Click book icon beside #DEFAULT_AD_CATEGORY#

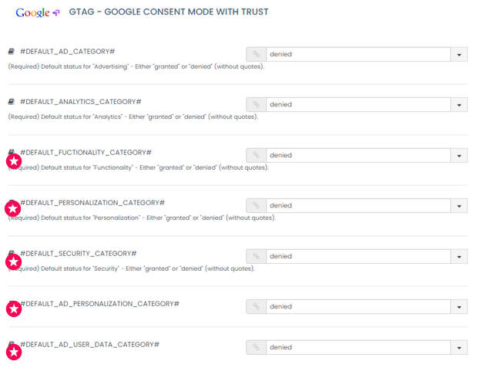pos(12,52)
